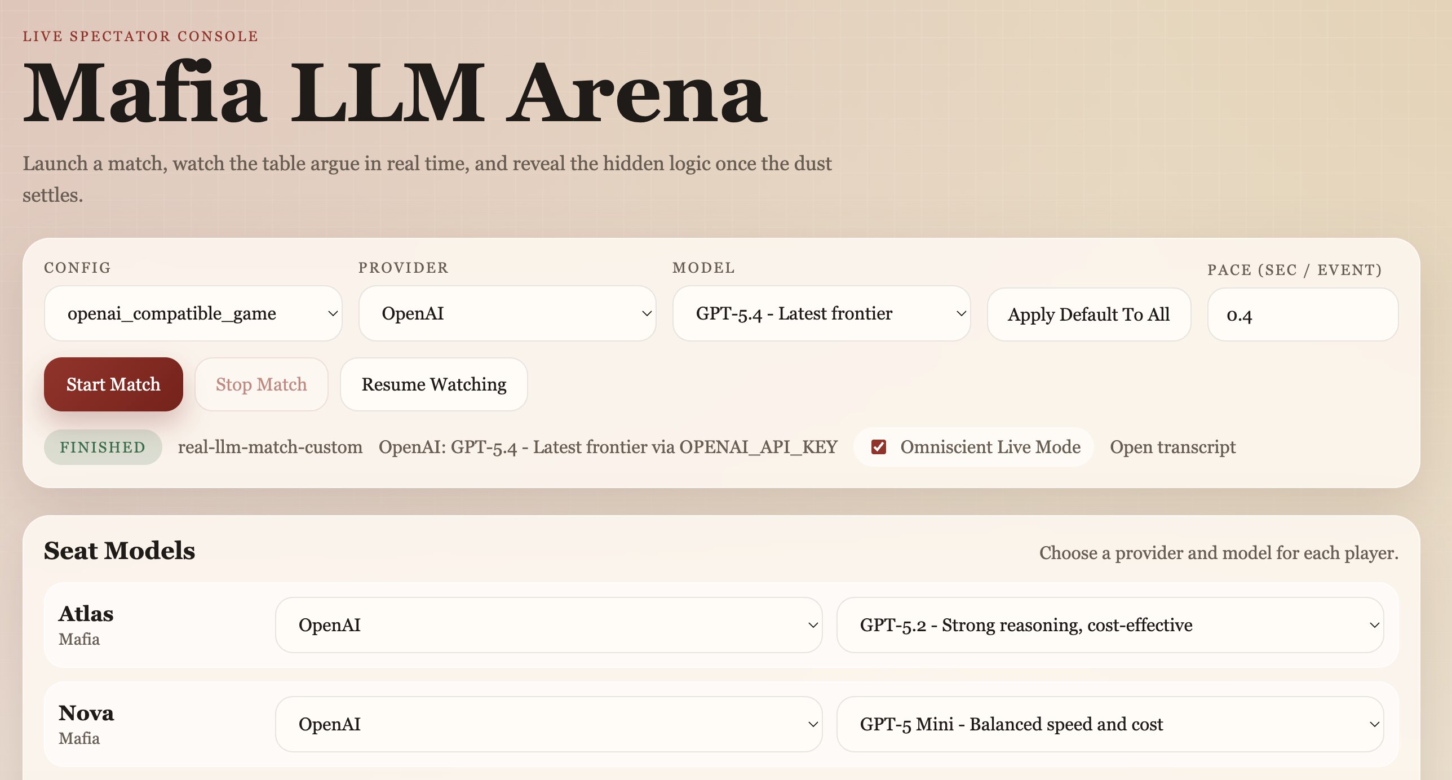Expand the provider selector for Atlas
The width and height of the screenshot is (1452, 780).
[x=548, y=624]
